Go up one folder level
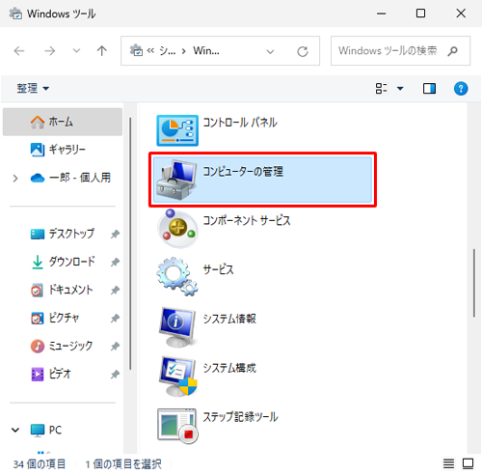The image size is (482, 475). click(102, 51)
